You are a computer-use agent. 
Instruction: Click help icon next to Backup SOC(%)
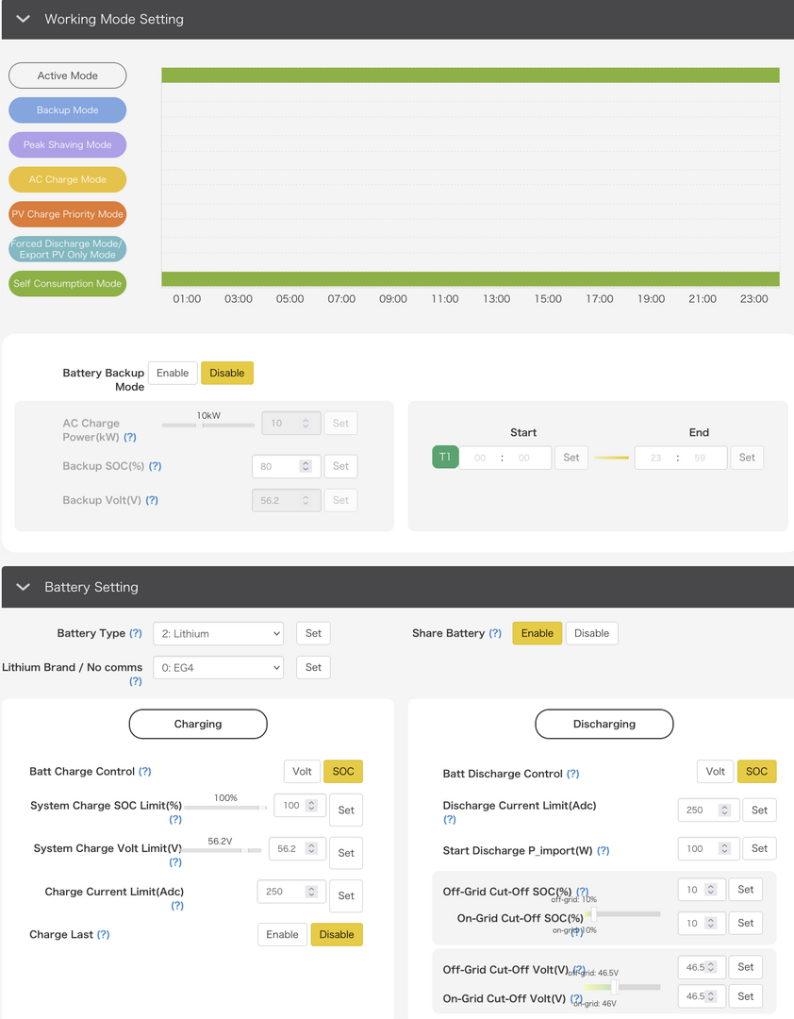155,466
